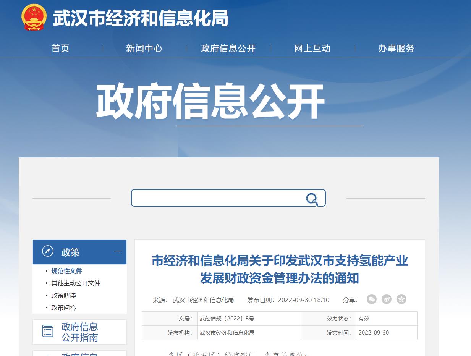Click the book icon beside 政府信息公开指南
Screen dimensions: 471x356
tap(47, 332)
